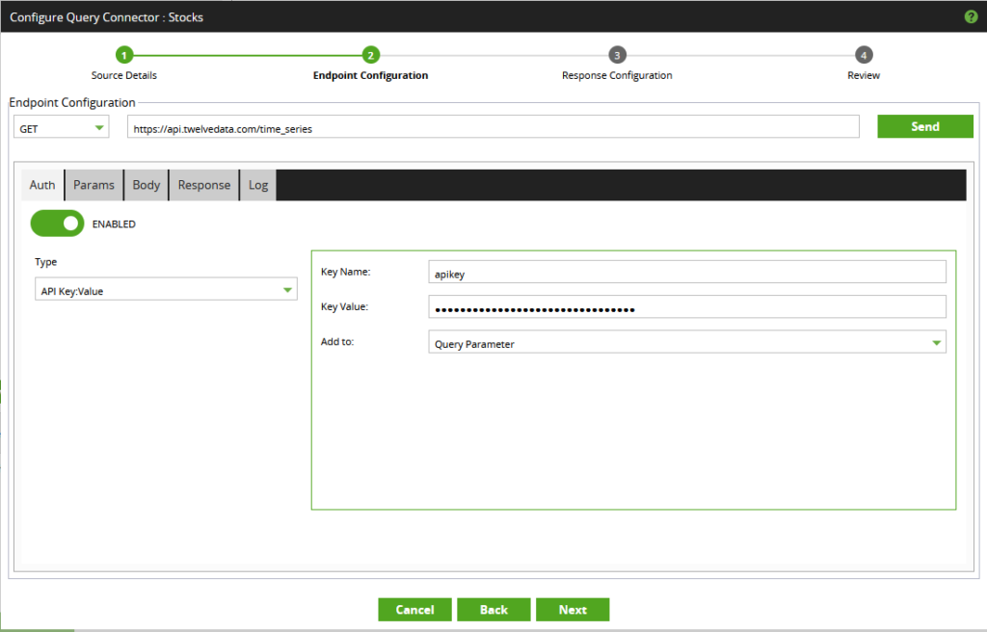
Task: Disable the ENABLED authentication toggle
Action: (x=57, y=223)
